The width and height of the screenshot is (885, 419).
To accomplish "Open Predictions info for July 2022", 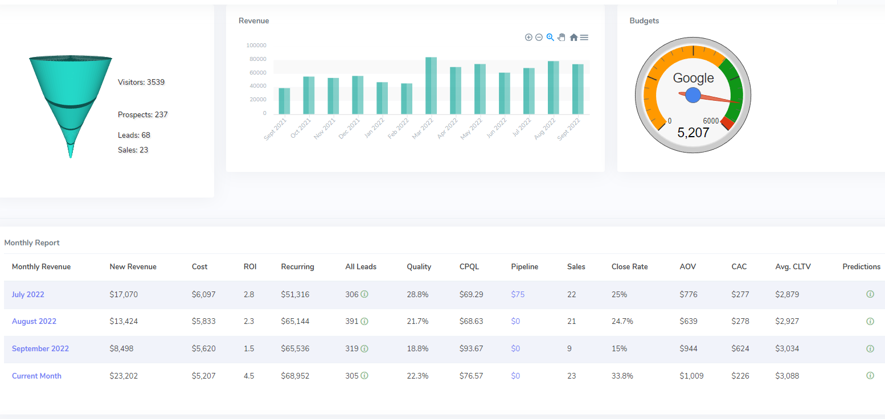I will pos(870,294).
